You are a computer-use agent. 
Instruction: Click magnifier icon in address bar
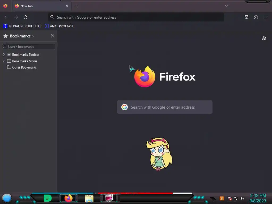52,17
